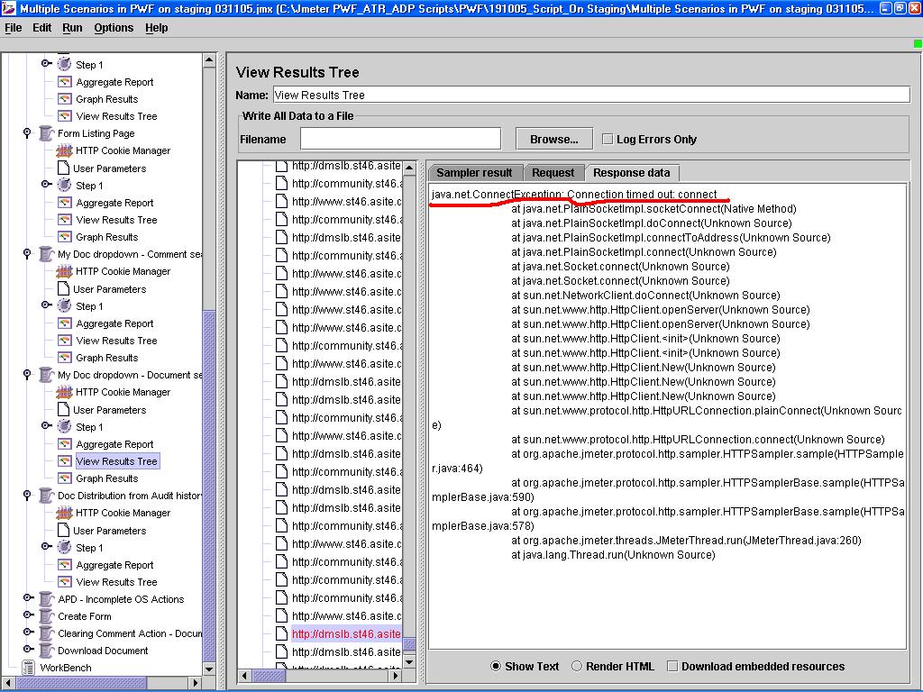
Task: Click Step 1 controller icon under Form Listing Page
Action: coord(64,185)
